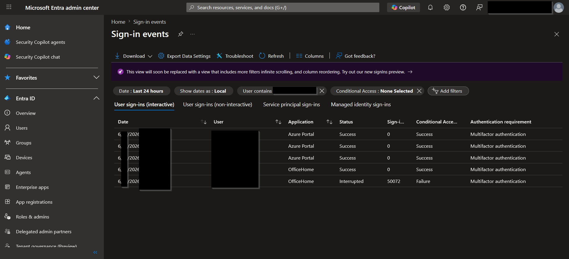This screenshot has height=259, width=569.
Task: Change Show dates as Local filter
Action: 203,91
